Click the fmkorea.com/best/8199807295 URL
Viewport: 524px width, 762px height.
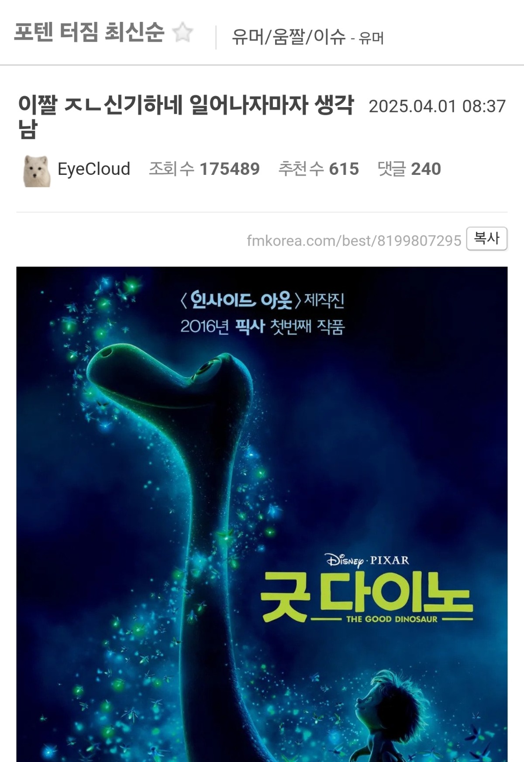coord(354,240)
